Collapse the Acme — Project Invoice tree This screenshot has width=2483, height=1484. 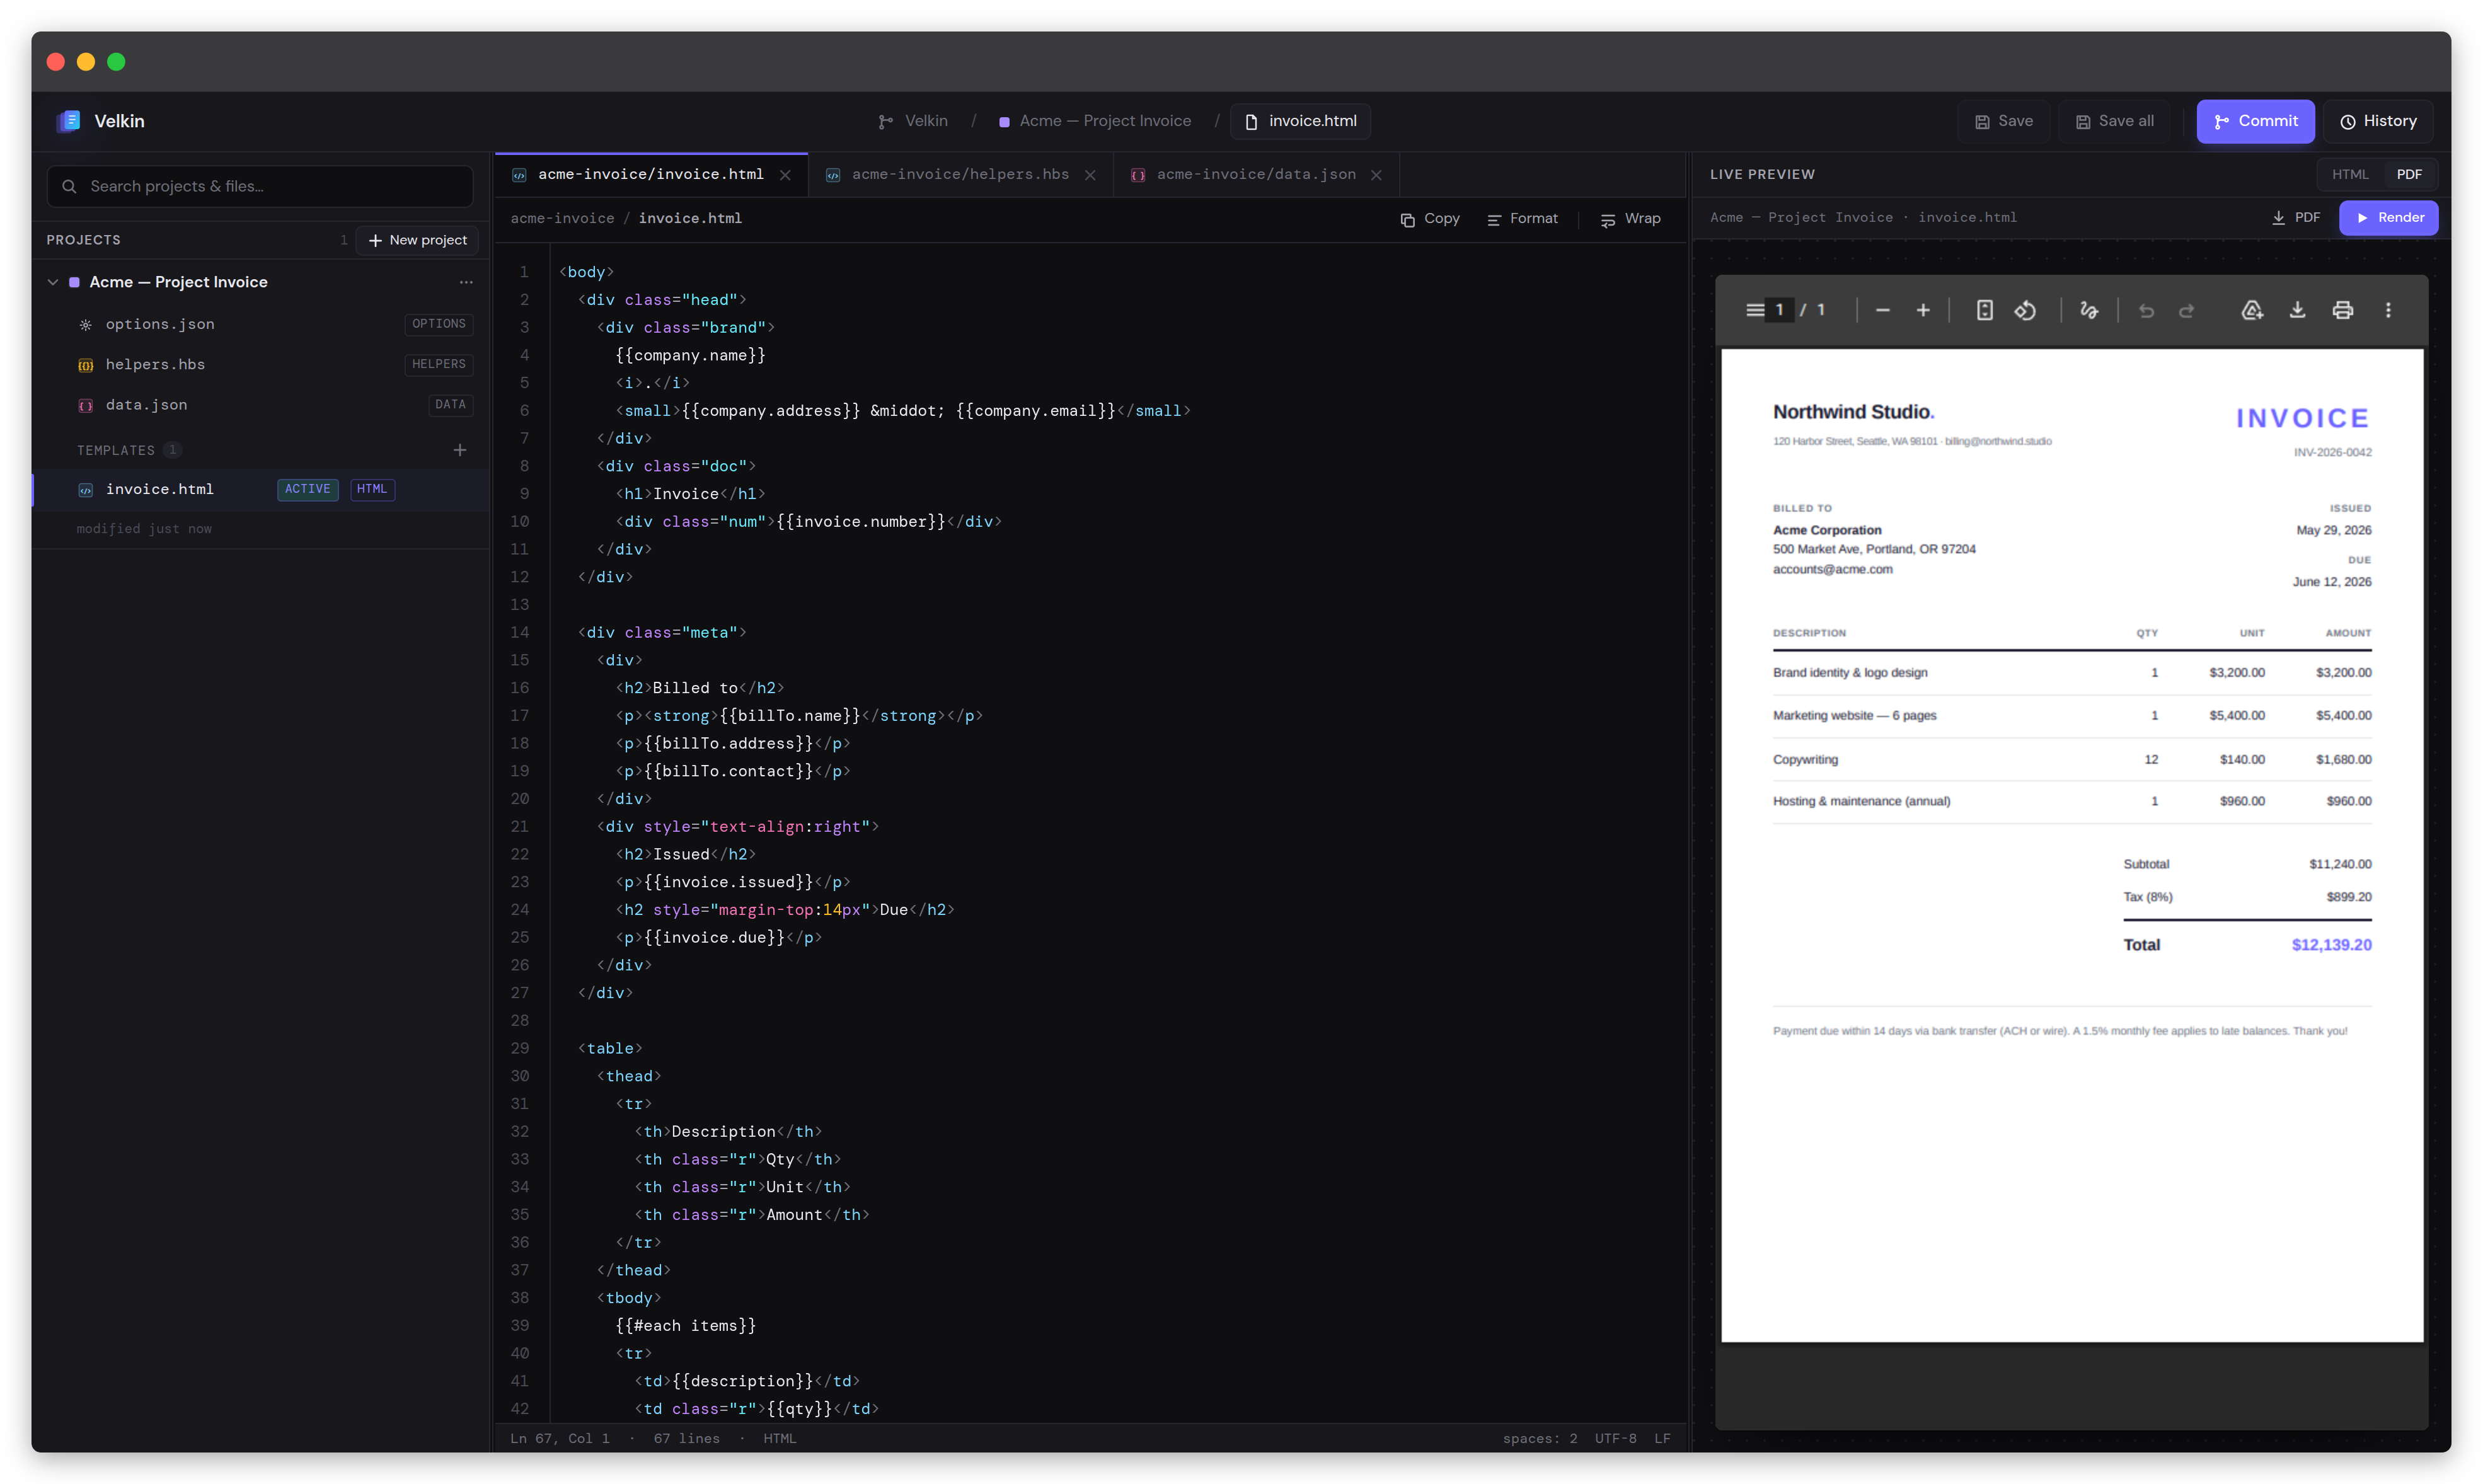53,282
